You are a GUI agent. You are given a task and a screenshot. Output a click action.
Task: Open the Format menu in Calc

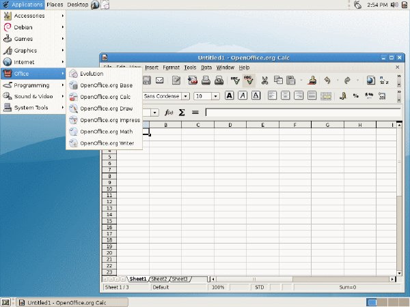pyautogui.click(x=172, y=68)
